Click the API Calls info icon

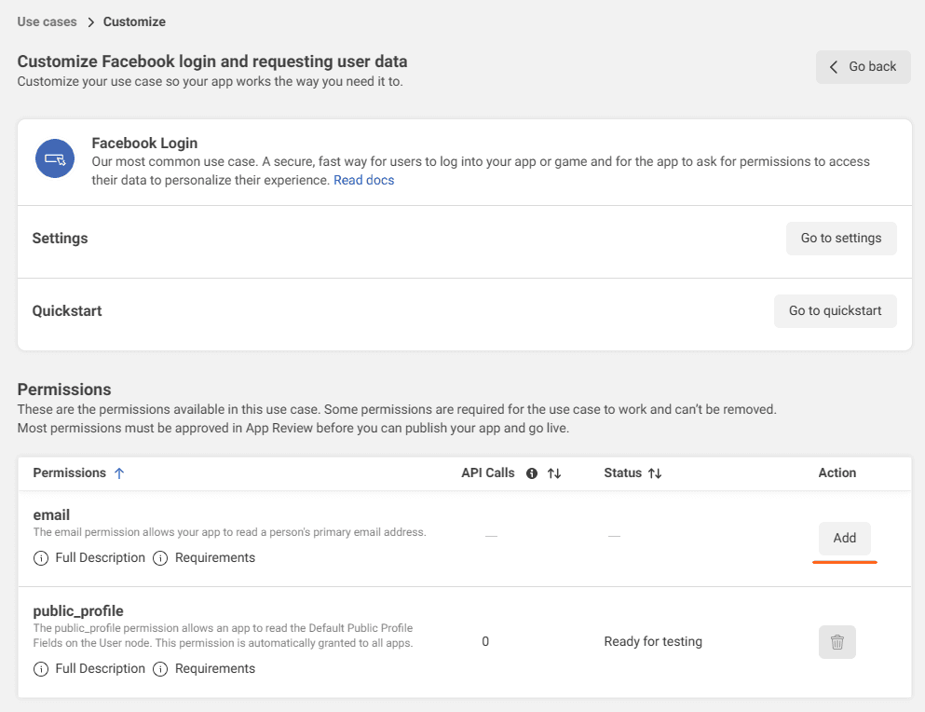532,473
